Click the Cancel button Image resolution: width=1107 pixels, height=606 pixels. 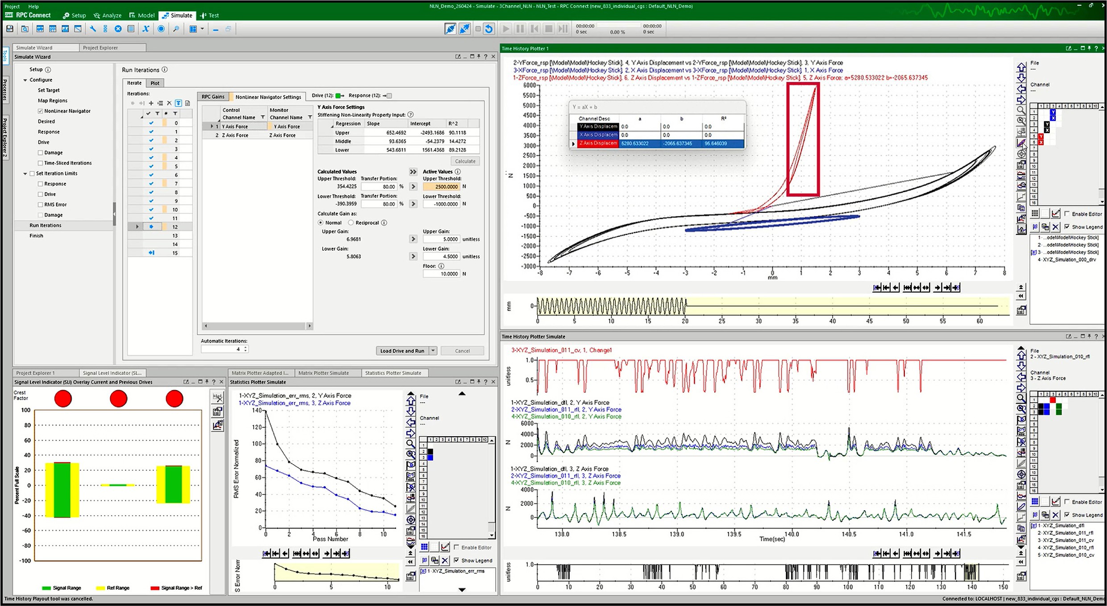point(462,351)
